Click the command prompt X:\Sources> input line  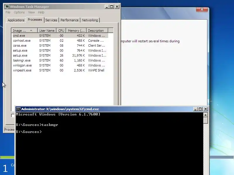[29, 132]
